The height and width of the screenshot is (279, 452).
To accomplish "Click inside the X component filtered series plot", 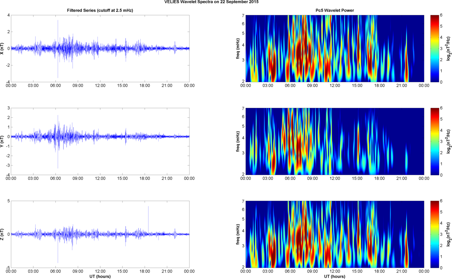I will pos(100,48).
